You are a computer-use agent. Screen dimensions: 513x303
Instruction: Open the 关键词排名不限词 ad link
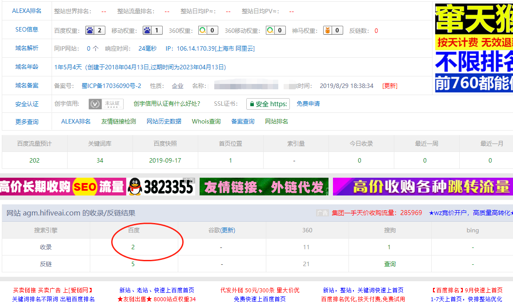pos(53,299)
